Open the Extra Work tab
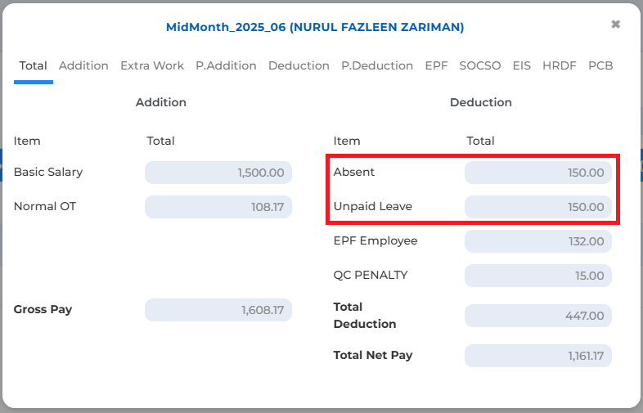The width and height of the screenshot is (643, 413). [x=152, y=65]
